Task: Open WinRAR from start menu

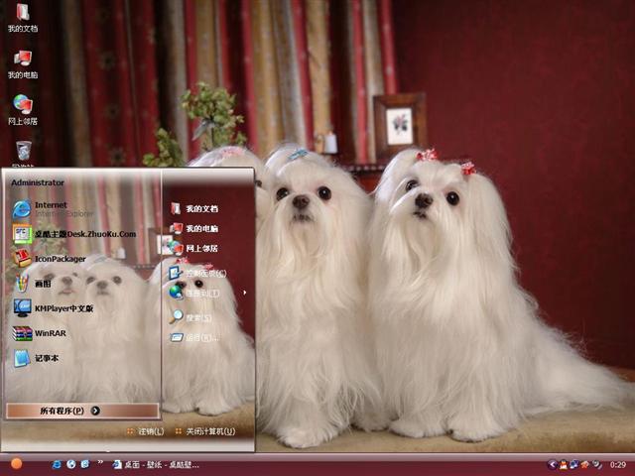Action: [x=40, y=333]
